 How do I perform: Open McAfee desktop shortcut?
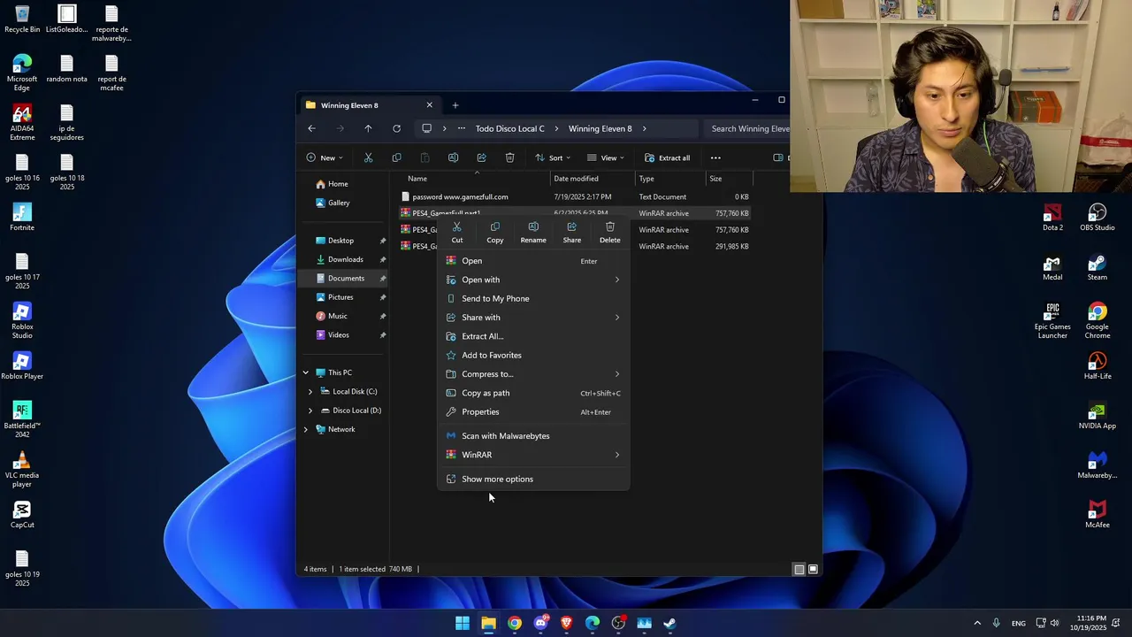[x=1098, y=515]
